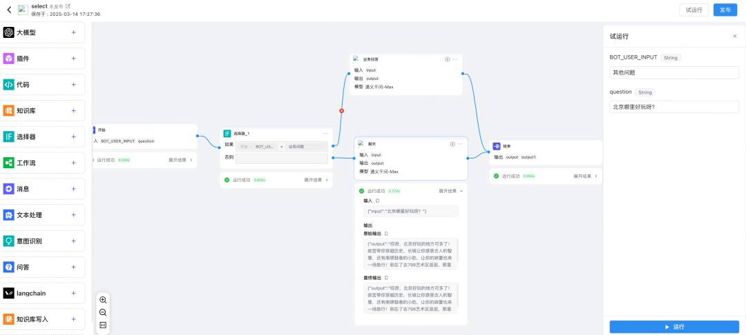Screen dimensions: 746x335
Task: Select the 选择器 item in the node list
Action: pyautogui.click(x=43, y=136)
